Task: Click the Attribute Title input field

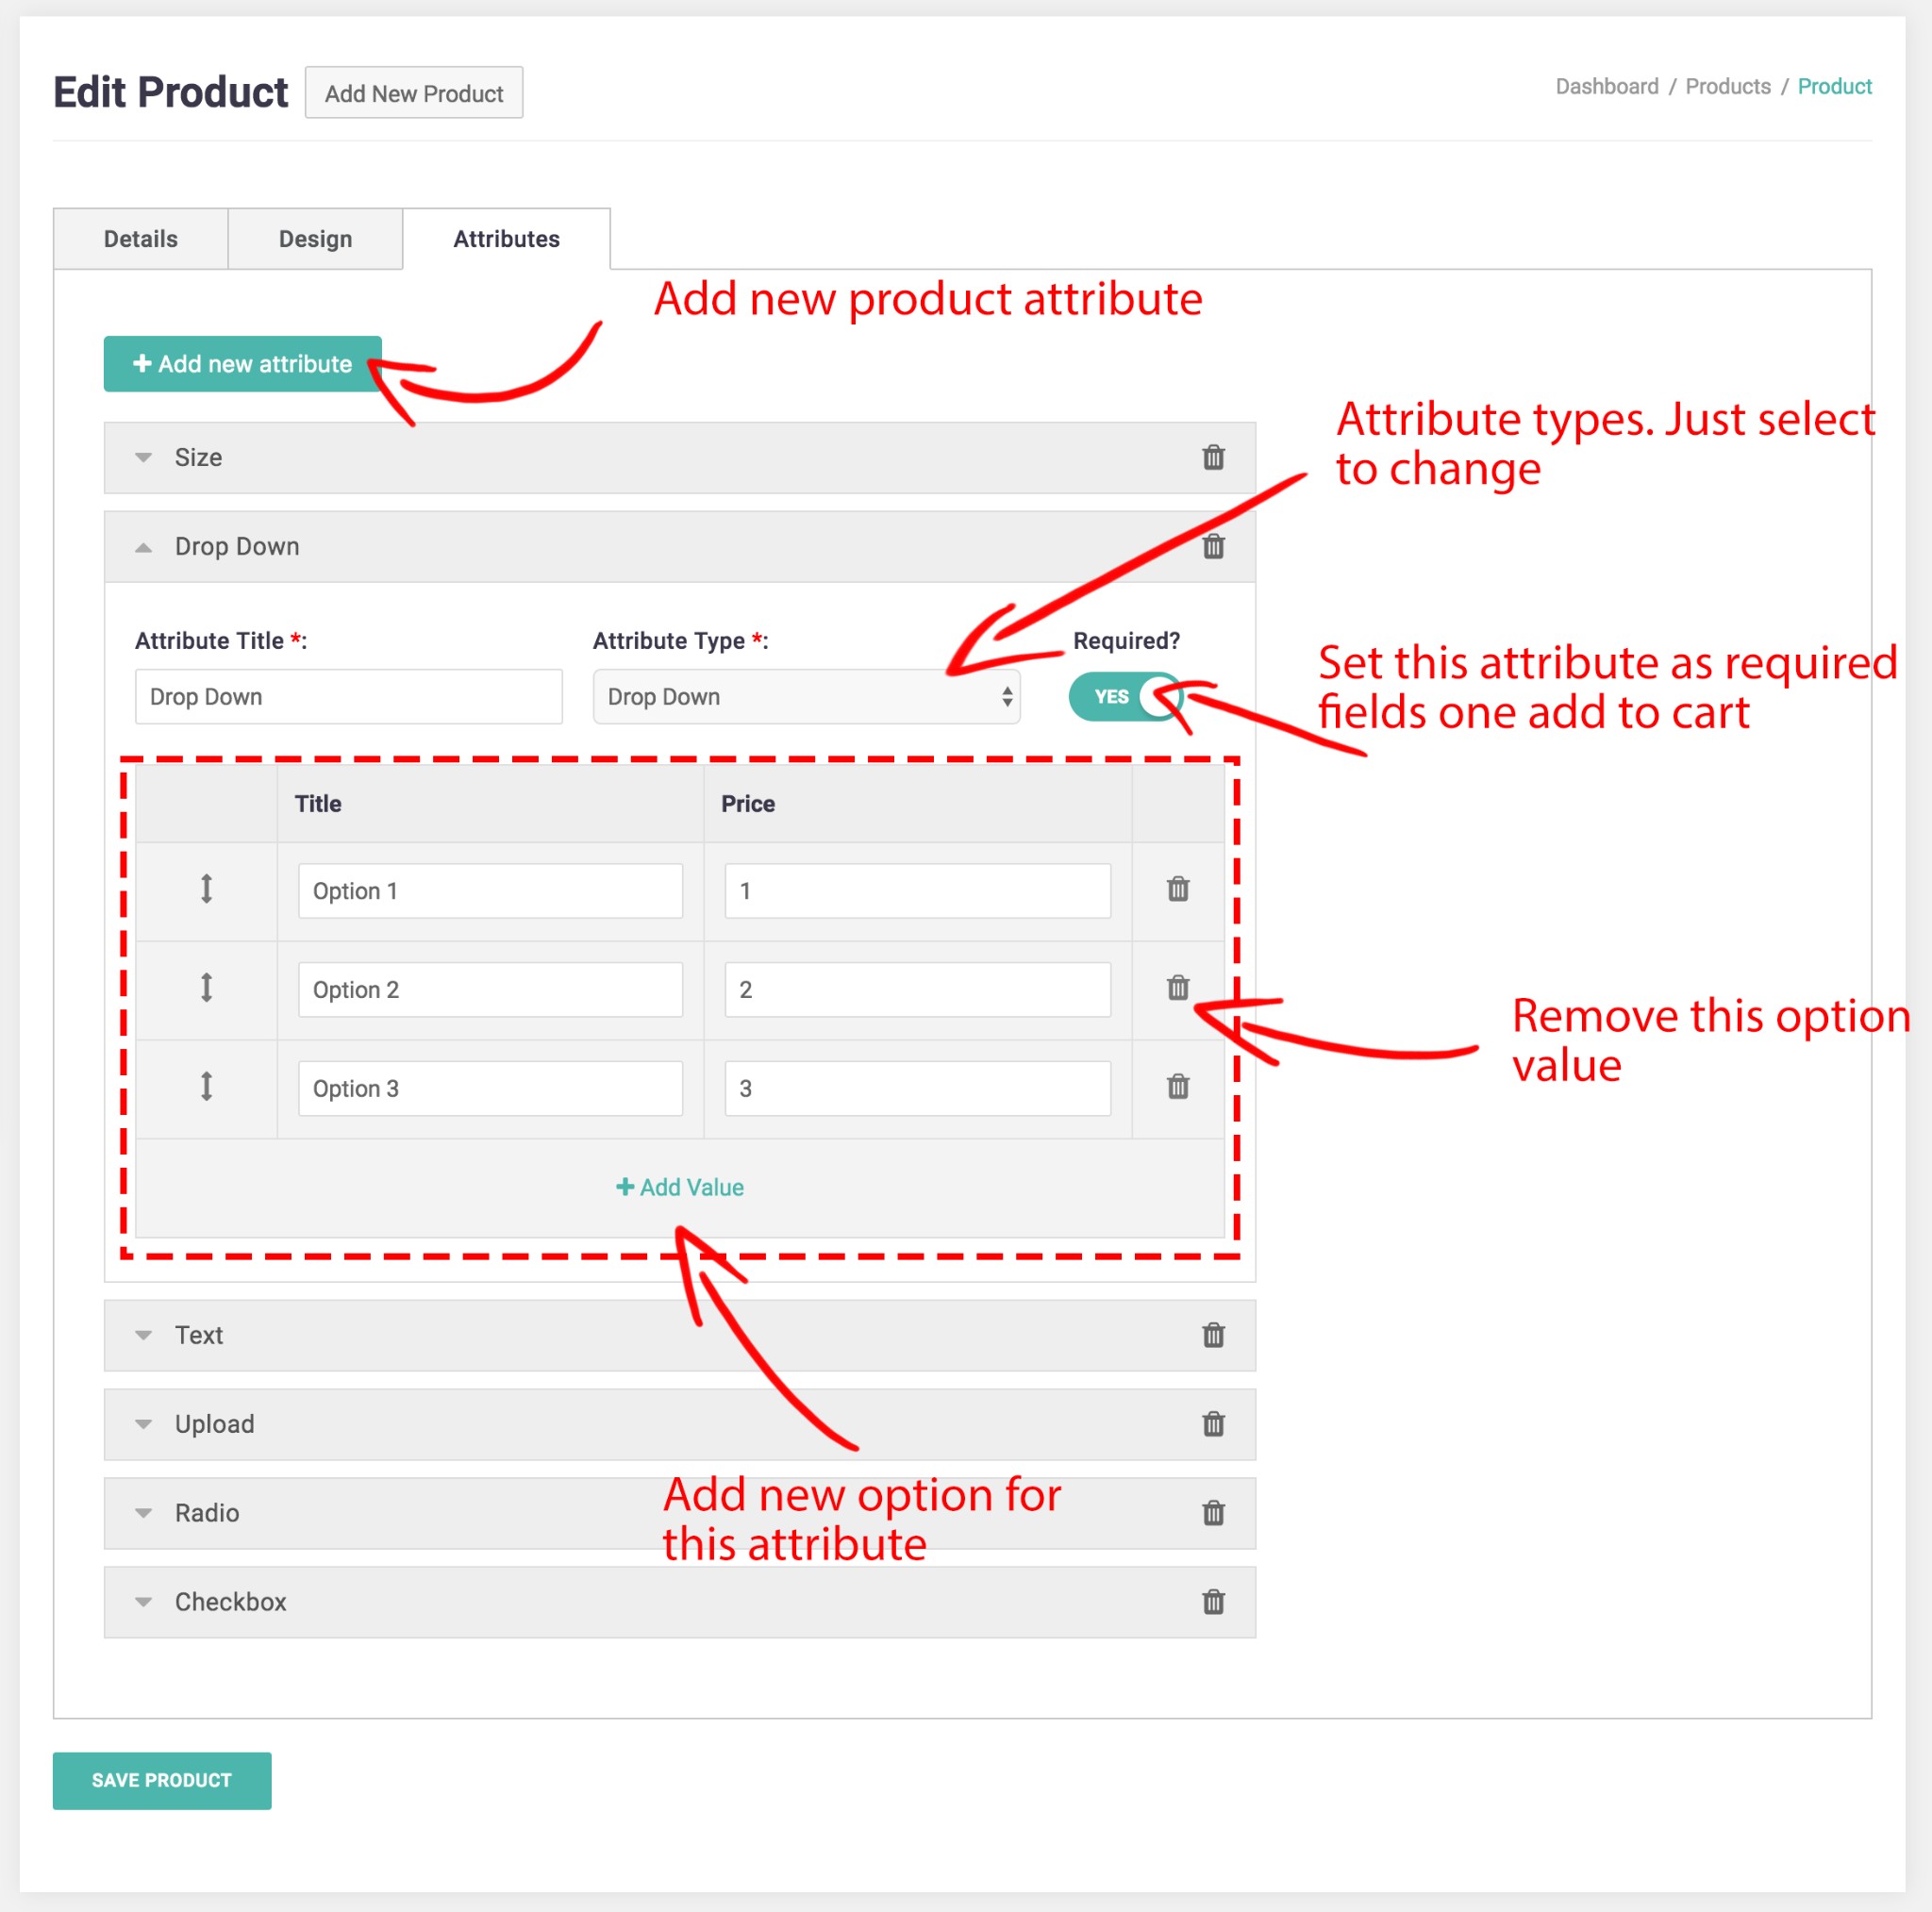Action: point(348,697)
